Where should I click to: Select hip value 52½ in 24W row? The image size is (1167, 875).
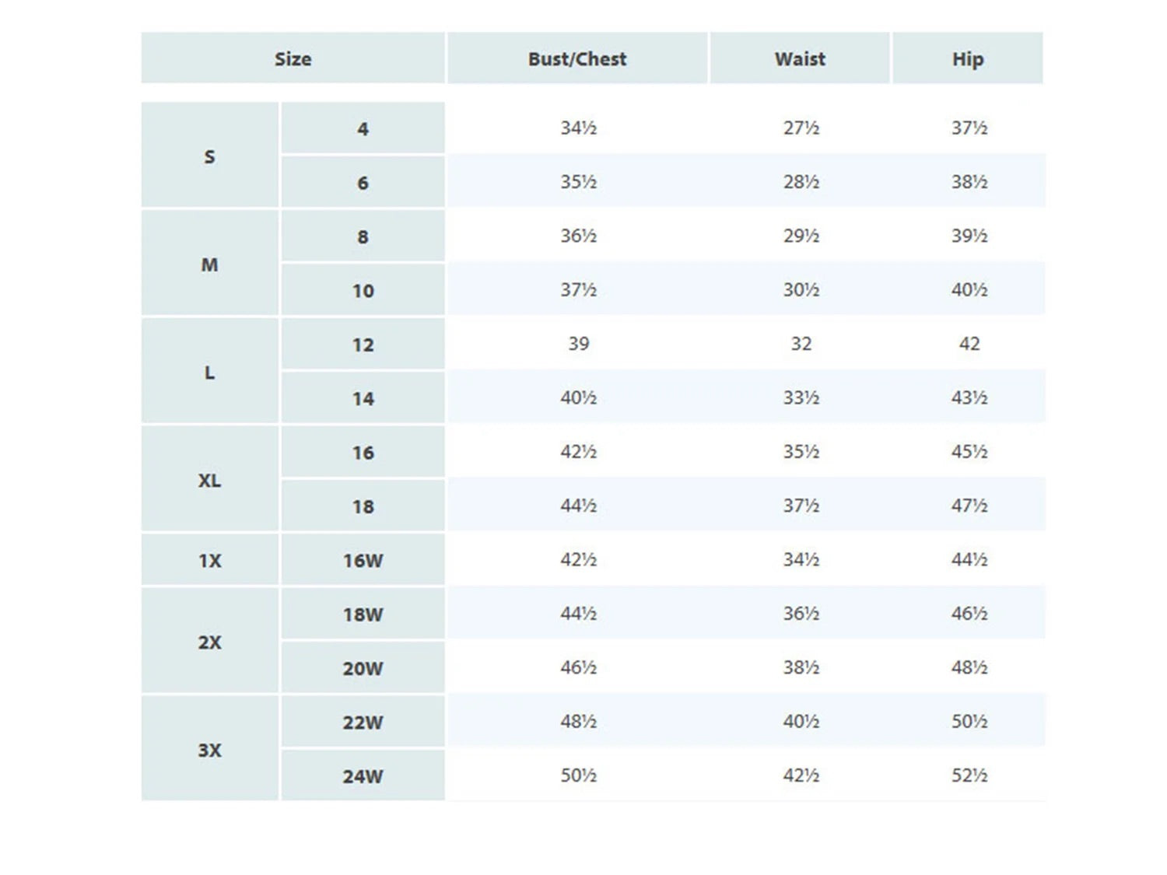point(969,775)
